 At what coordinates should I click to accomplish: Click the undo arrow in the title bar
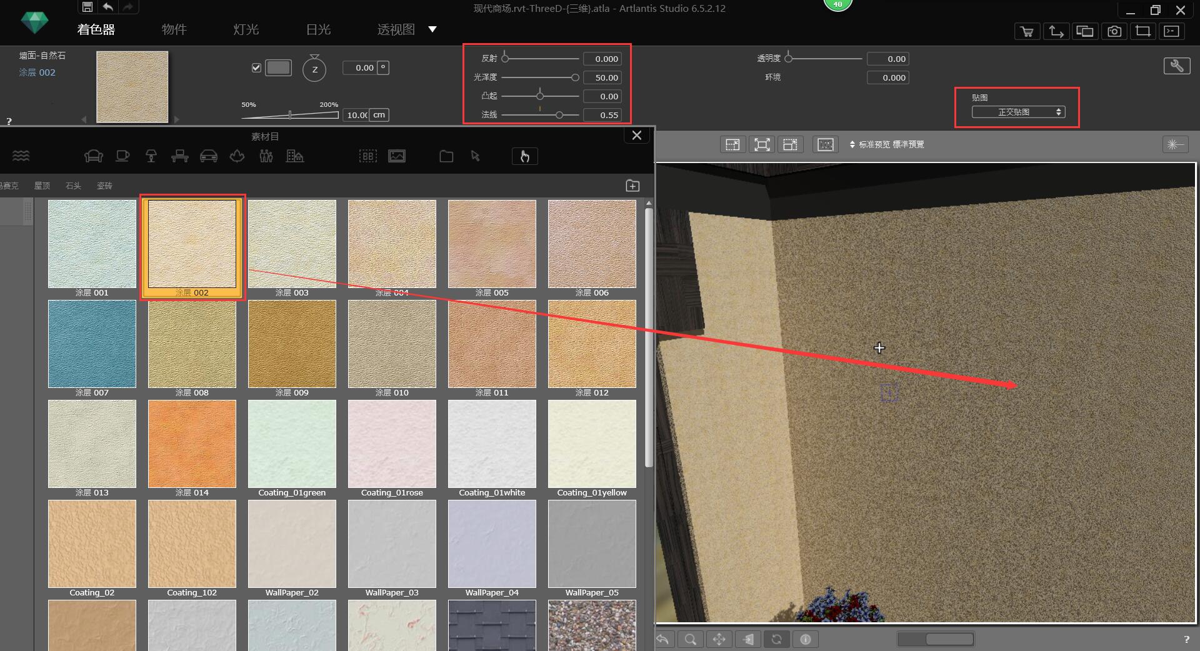108,7
